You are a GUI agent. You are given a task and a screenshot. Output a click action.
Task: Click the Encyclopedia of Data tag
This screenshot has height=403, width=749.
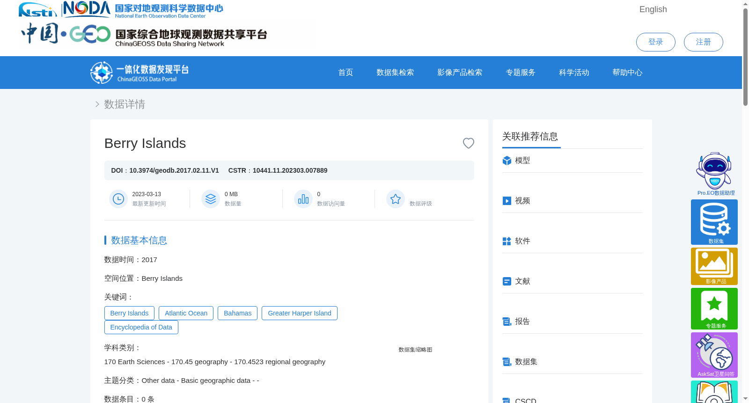click(x=141, y=327)
